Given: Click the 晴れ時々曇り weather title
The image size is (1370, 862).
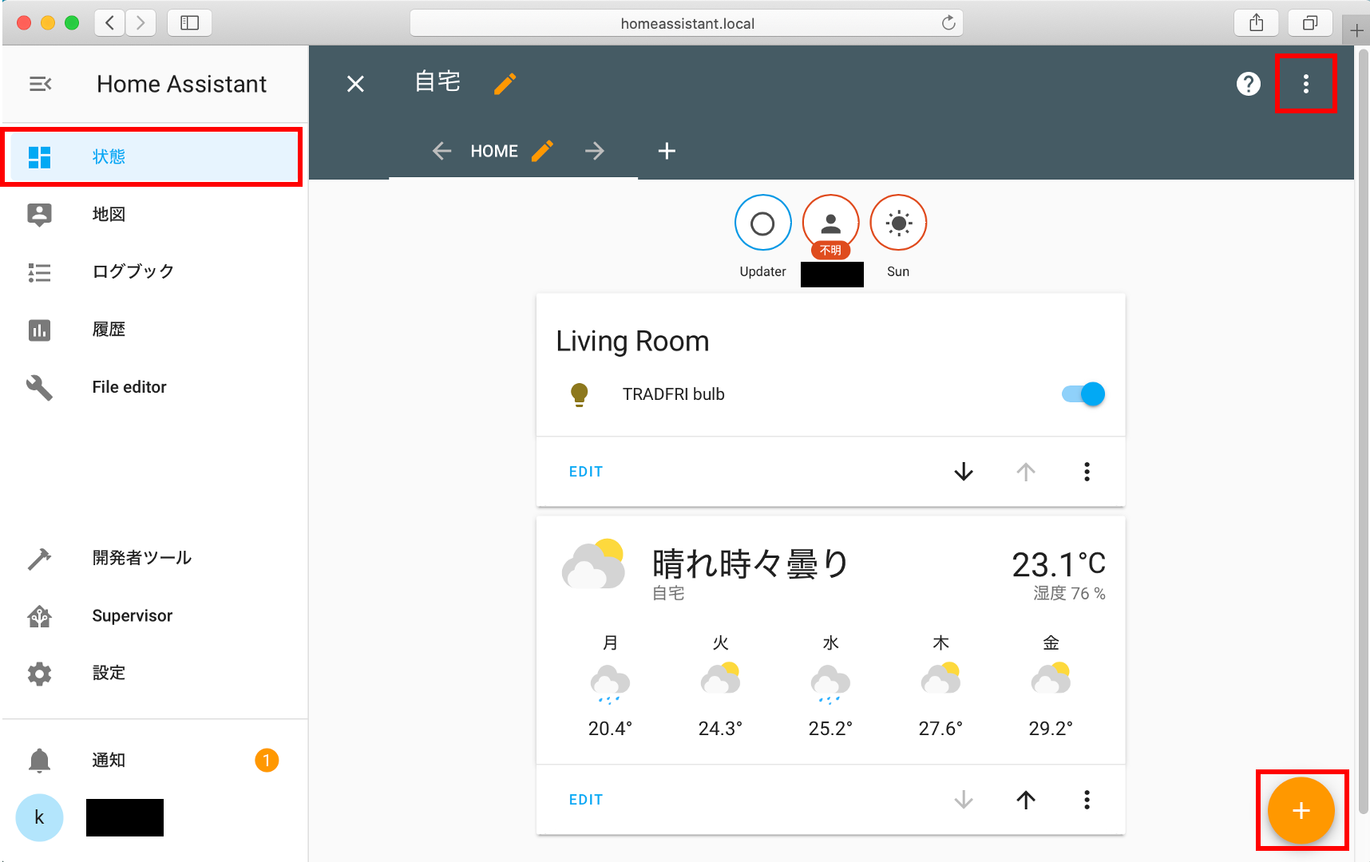Looking at the screenshot, I should [750, 564].
